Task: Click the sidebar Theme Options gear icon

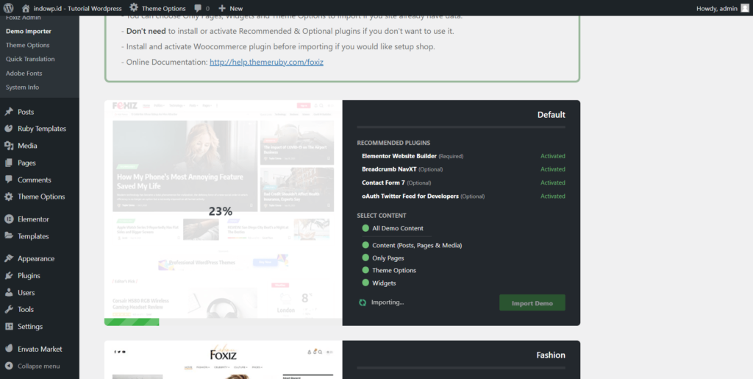Action: 9,196
